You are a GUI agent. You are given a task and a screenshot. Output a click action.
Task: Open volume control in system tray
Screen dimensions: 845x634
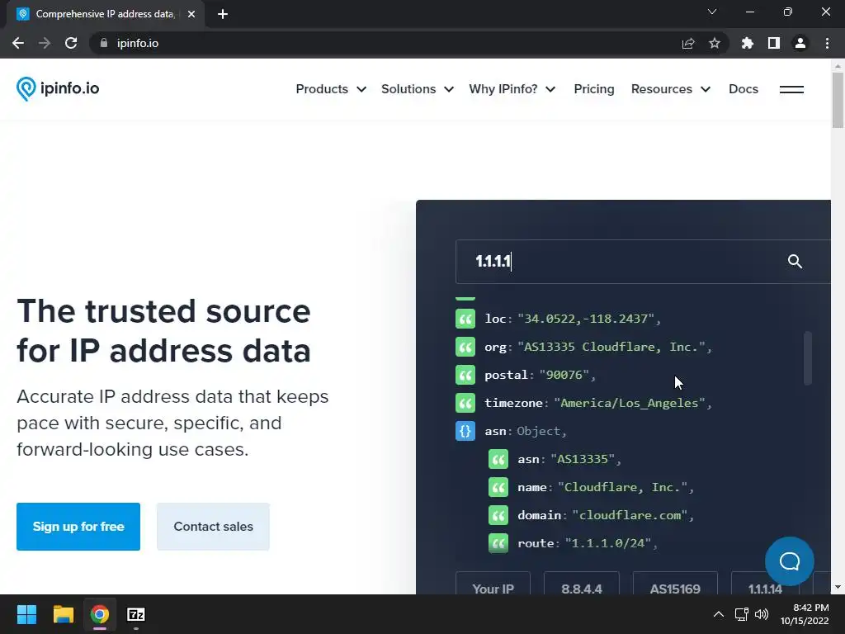point(762,614)
